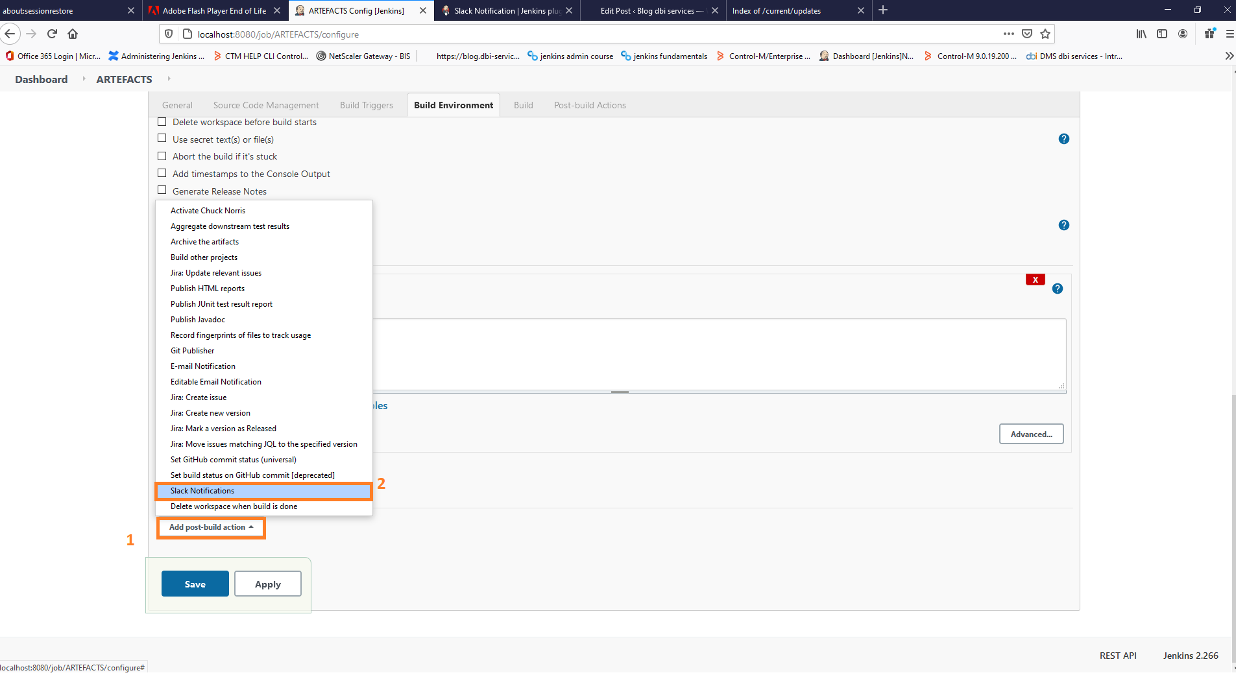Open the extensions icon in the toolbar
1236x699 pixels.
pyautogui.click(x=1209, y=34)
